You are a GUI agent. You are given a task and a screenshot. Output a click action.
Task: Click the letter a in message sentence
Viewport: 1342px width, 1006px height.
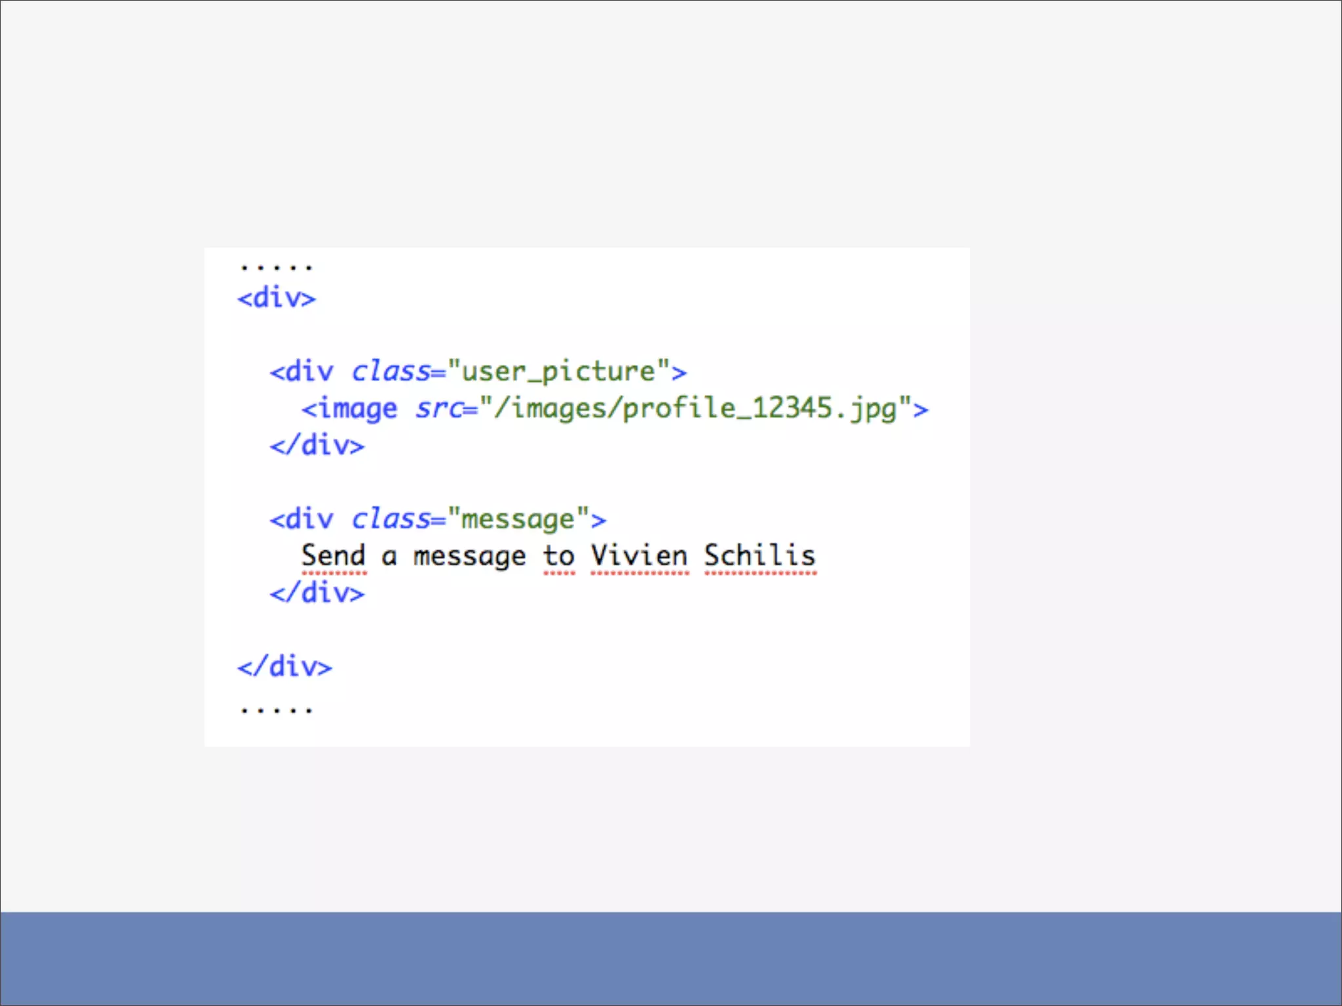point(389,557)
